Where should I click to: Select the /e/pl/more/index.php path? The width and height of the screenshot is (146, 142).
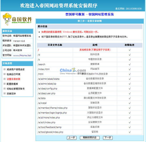[x=49, y=118]
